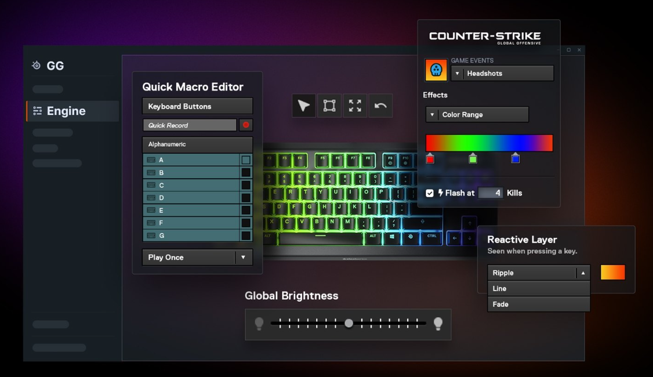Check the box for key A

click(246, 160)
